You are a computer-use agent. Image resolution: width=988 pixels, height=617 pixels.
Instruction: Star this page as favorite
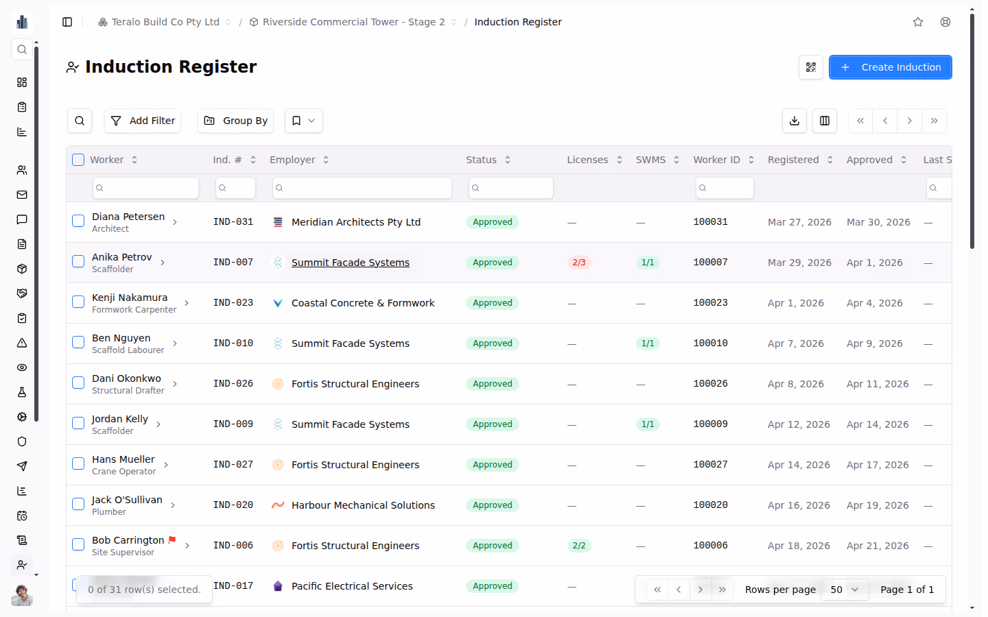coord(918,22)
